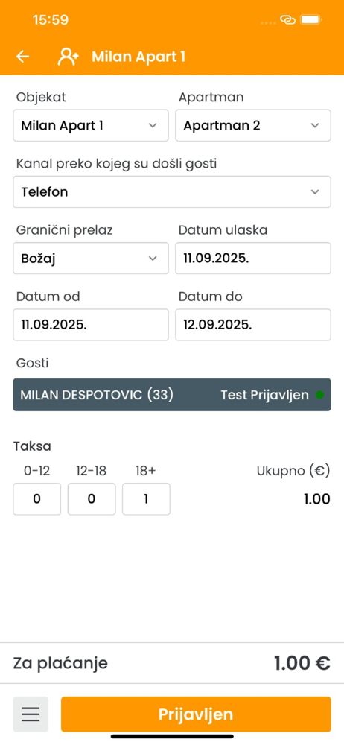Tap the Milan Apart 1 header title
This screenshot has width=344, height=745.
click(138, 57)
